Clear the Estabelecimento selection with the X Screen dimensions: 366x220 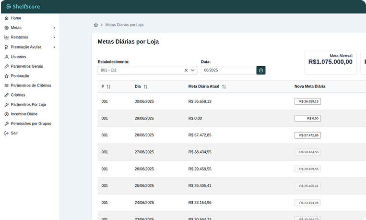click(186, 70)
